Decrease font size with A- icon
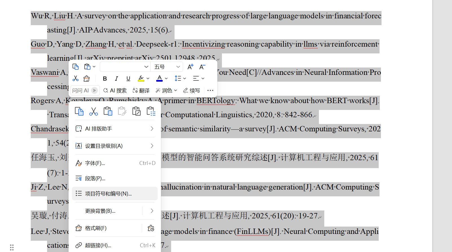Screen dimensions: 452x252 pos(202,67)
